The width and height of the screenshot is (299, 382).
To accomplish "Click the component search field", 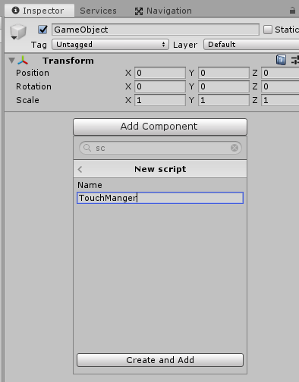I will [160, 148].
